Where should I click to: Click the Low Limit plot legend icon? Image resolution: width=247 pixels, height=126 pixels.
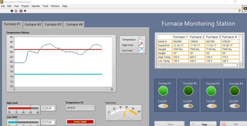coord(141,50)
